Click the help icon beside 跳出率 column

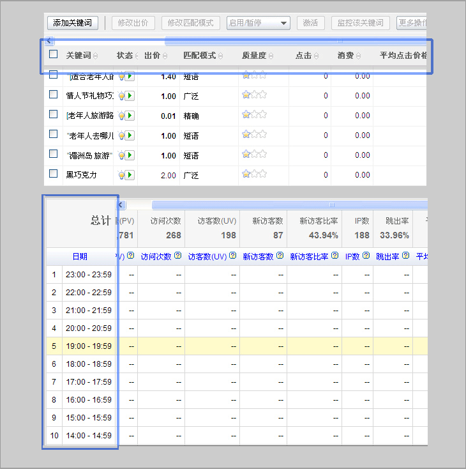point(406,256)
